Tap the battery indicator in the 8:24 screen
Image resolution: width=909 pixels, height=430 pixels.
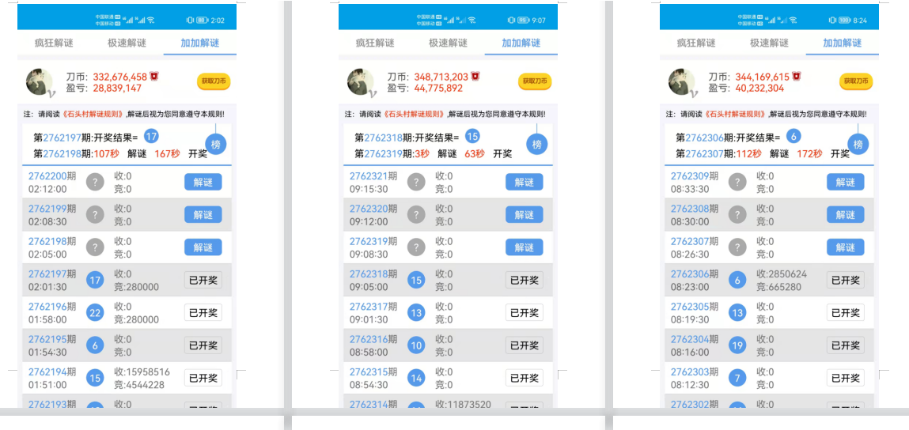point(843,21)
